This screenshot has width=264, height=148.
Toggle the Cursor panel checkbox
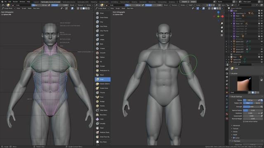tap(234, 138)
